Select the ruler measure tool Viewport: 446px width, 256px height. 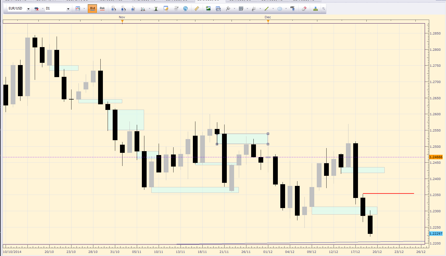197,9
